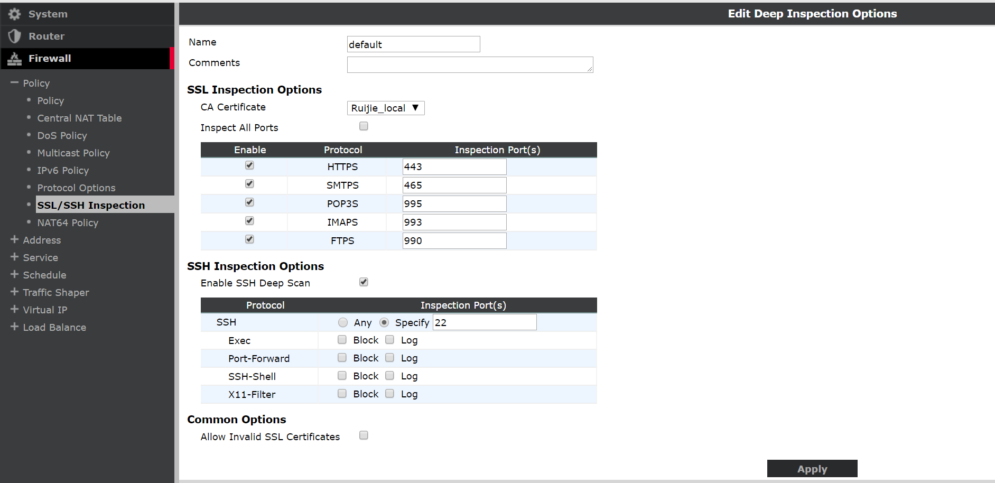Open IPv6 Policy menu item
Image resolution: width=995 pixels, height=483 pixels.
(x=63, y=170)
